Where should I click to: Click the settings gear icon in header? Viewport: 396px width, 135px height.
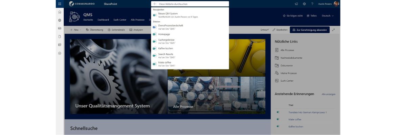click(x=304, y=4)
